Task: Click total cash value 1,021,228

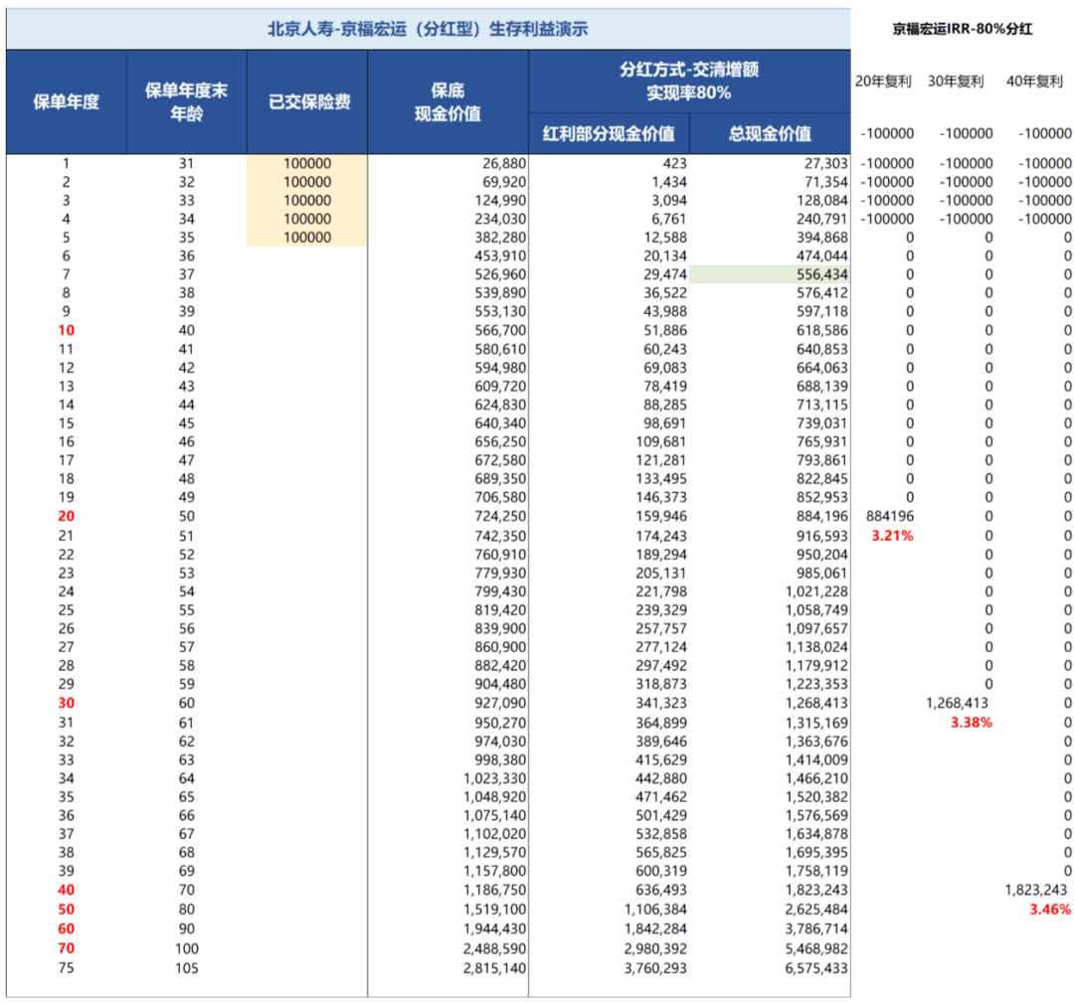Action: coord(817,591)
